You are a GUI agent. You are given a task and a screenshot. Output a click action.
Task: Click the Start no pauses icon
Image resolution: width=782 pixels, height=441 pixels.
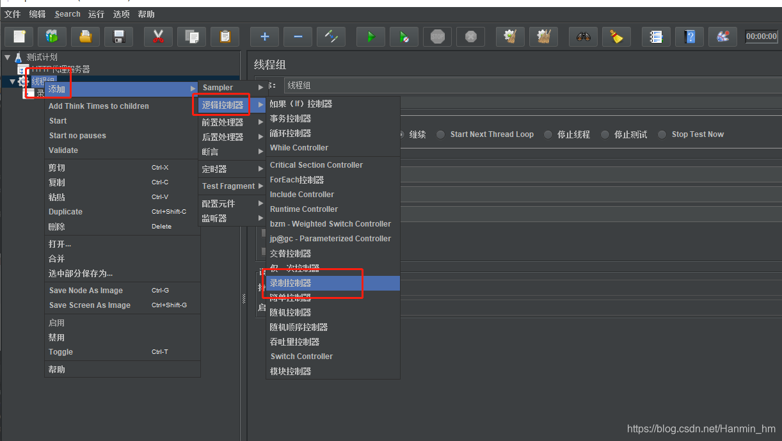click(x=404, y=36)
